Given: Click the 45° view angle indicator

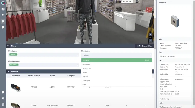Looking at the screenshot, I should (150, 37).
